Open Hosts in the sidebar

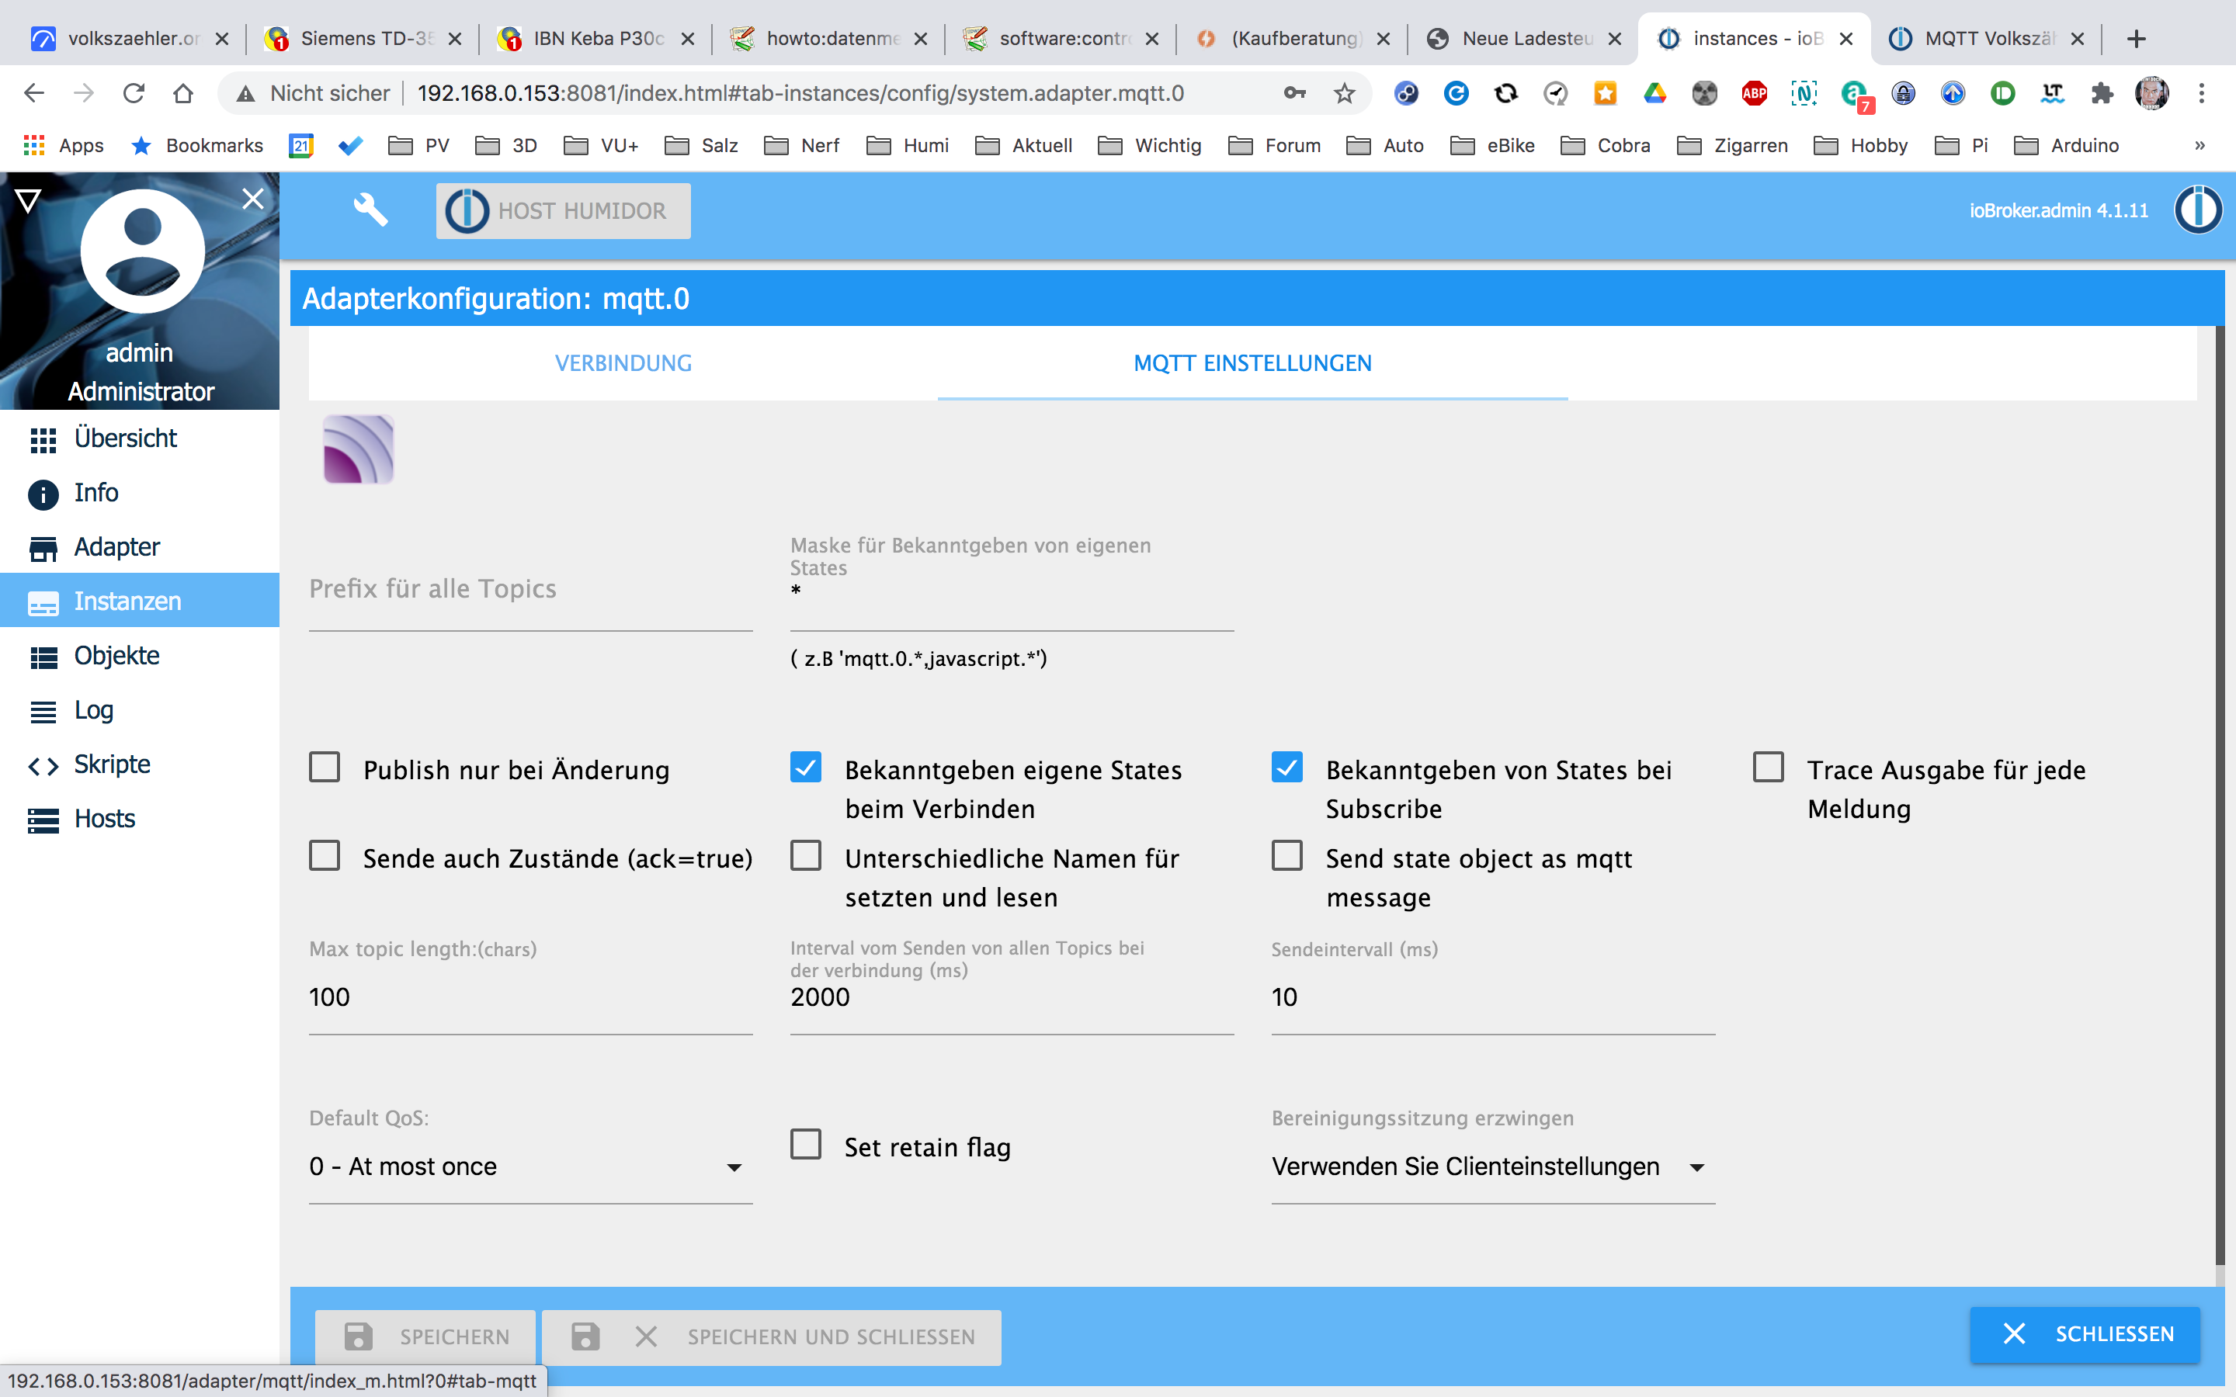coord(140,819)
